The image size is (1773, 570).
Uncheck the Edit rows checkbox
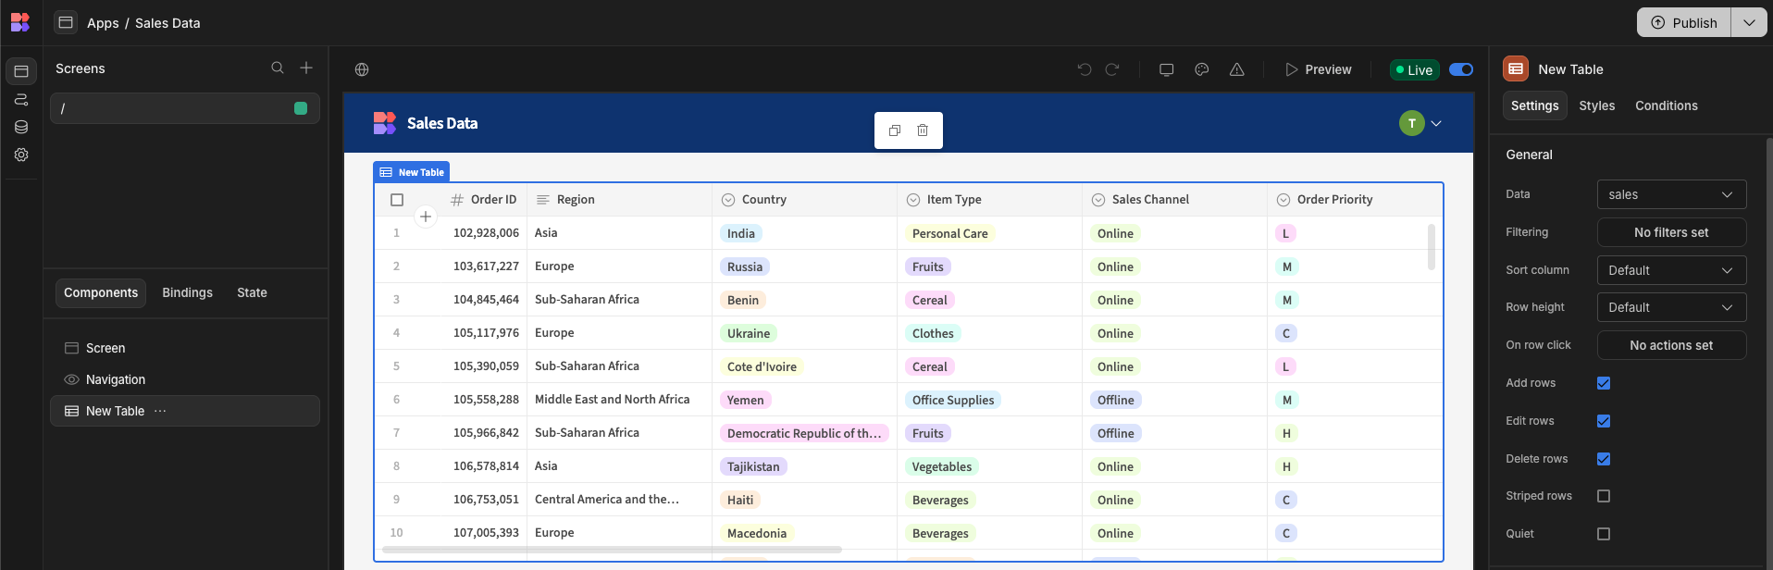coord(1604,421)
